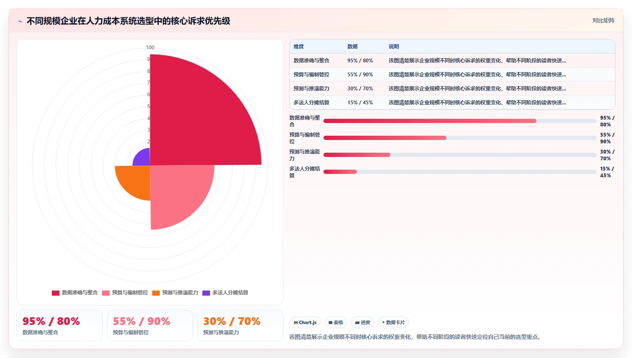Viewport: 632px width, 358px height.
Task: Click the 数据准确与整合 progress bar
Action: 460,121
